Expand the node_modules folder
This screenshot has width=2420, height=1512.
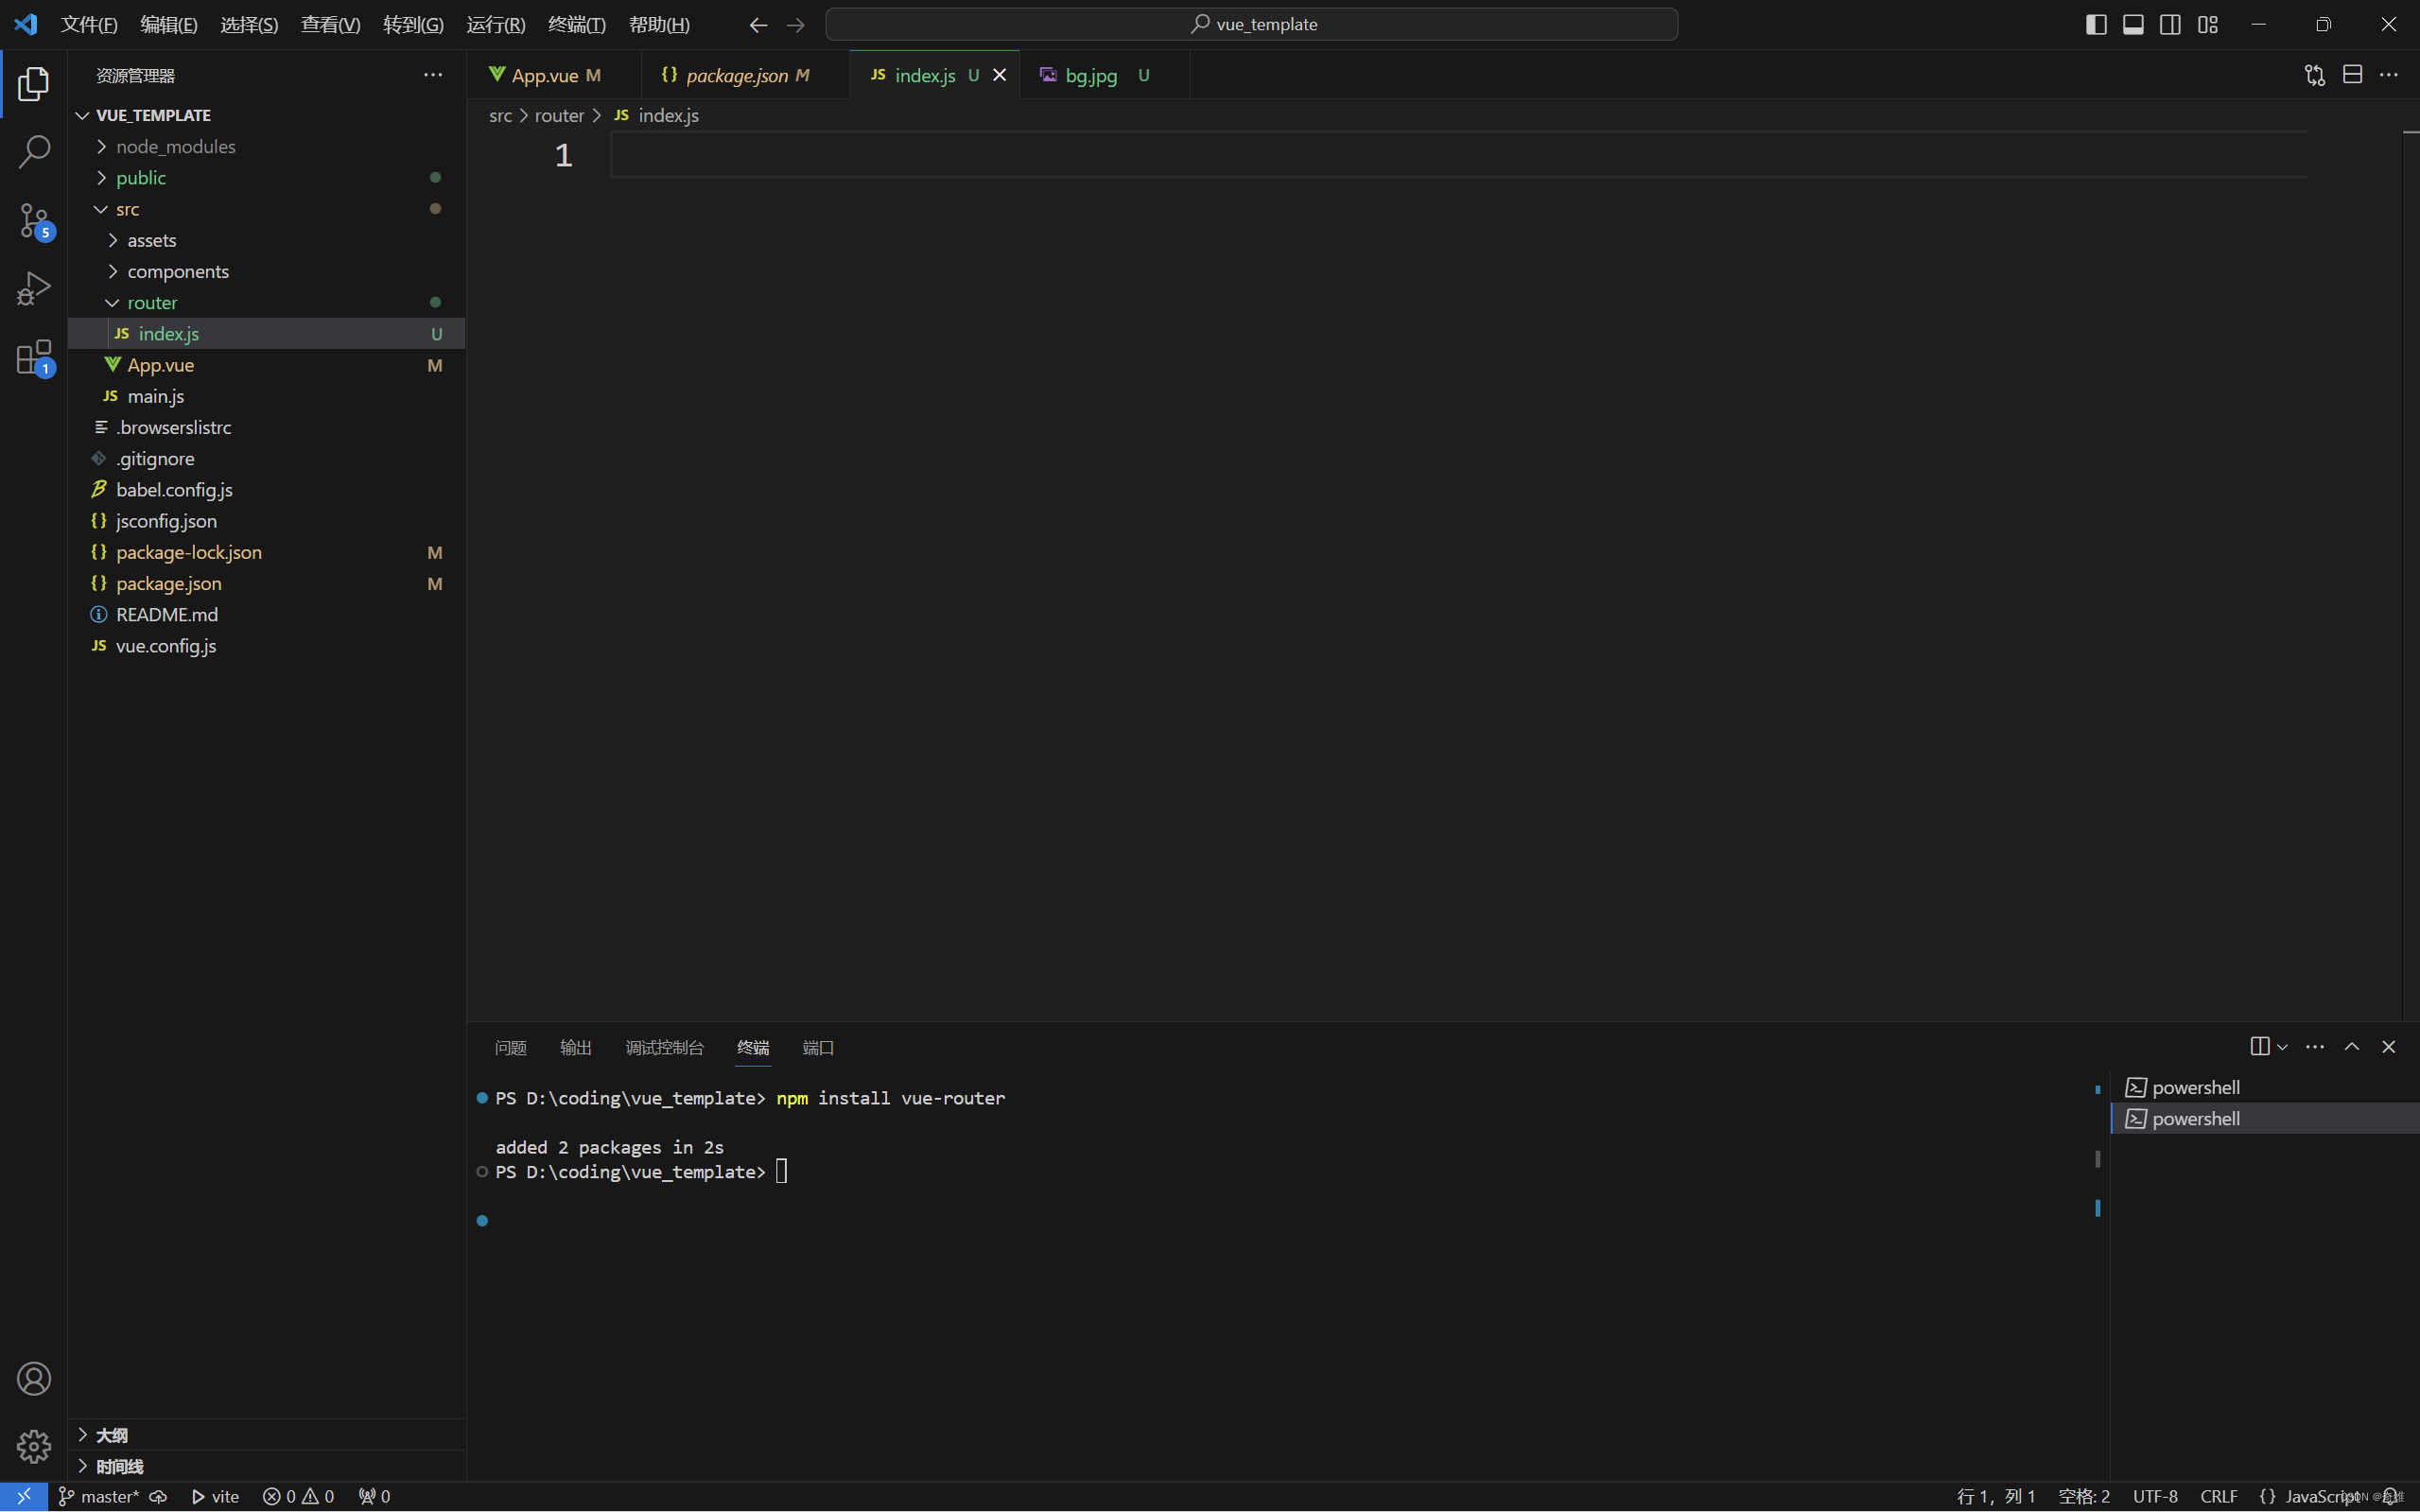pyautogui.click(x=175, y=146)
